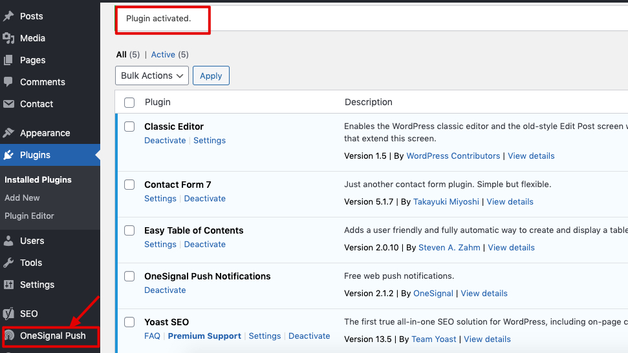Open Easy Table of Contents Settings
628x353 pixels.
160,245
